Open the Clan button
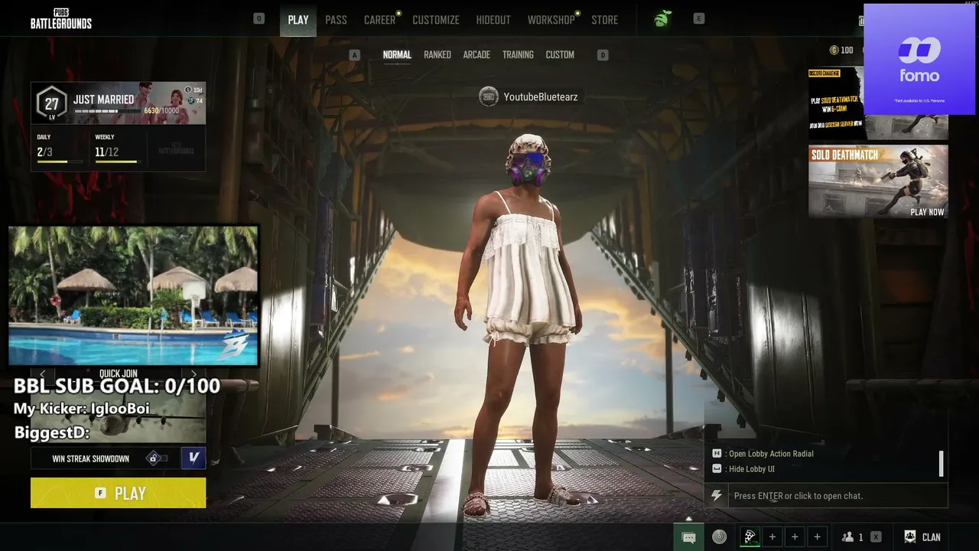979x551 pixels. pyautogui.click(x=922, y=537)
